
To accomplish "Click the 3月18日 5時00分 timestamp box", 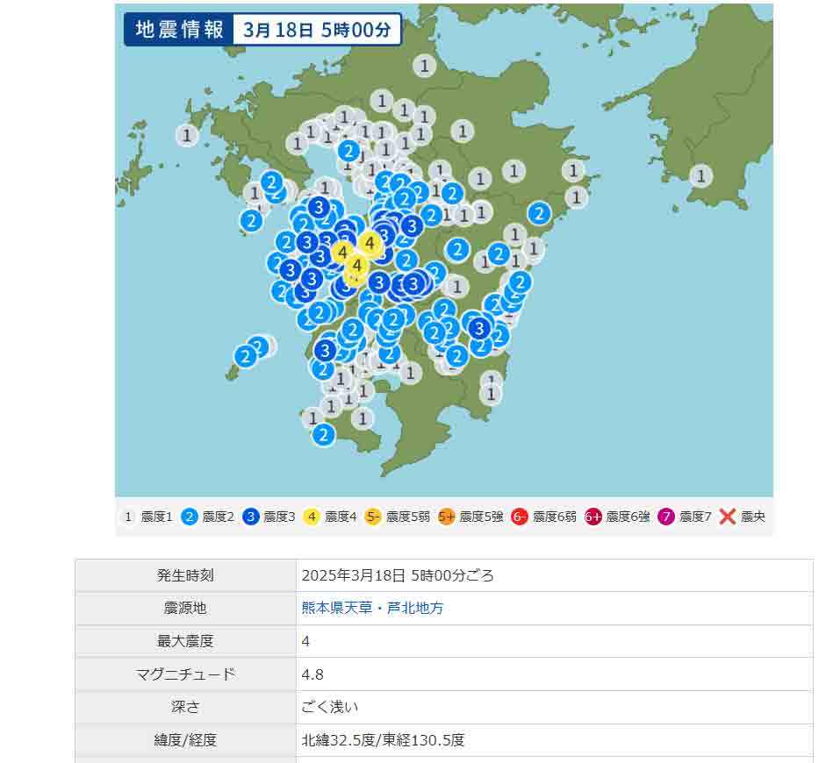I will click(317, 29).
